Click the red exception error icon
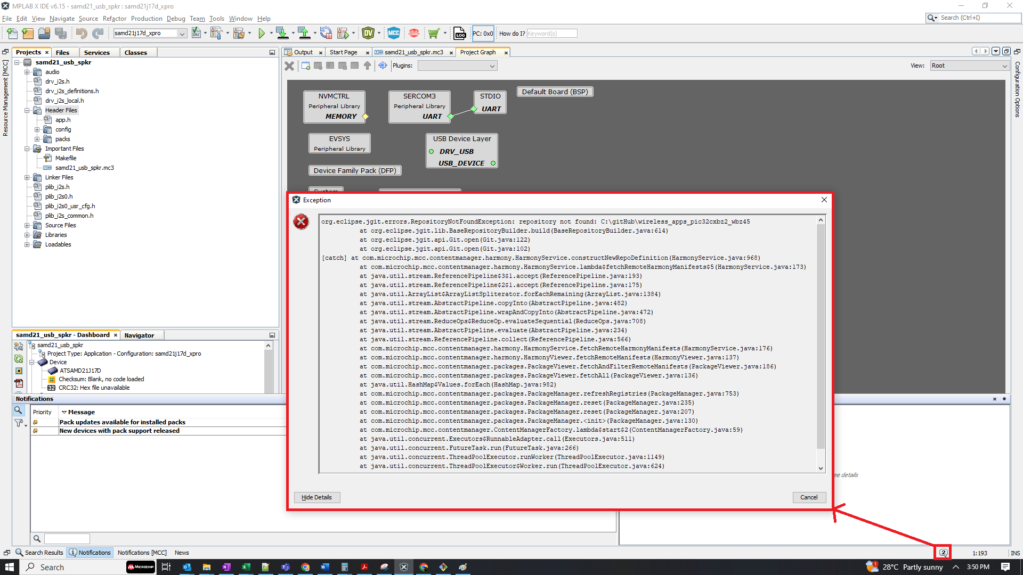The image size is (1023, 575). [x=301, y=221]
